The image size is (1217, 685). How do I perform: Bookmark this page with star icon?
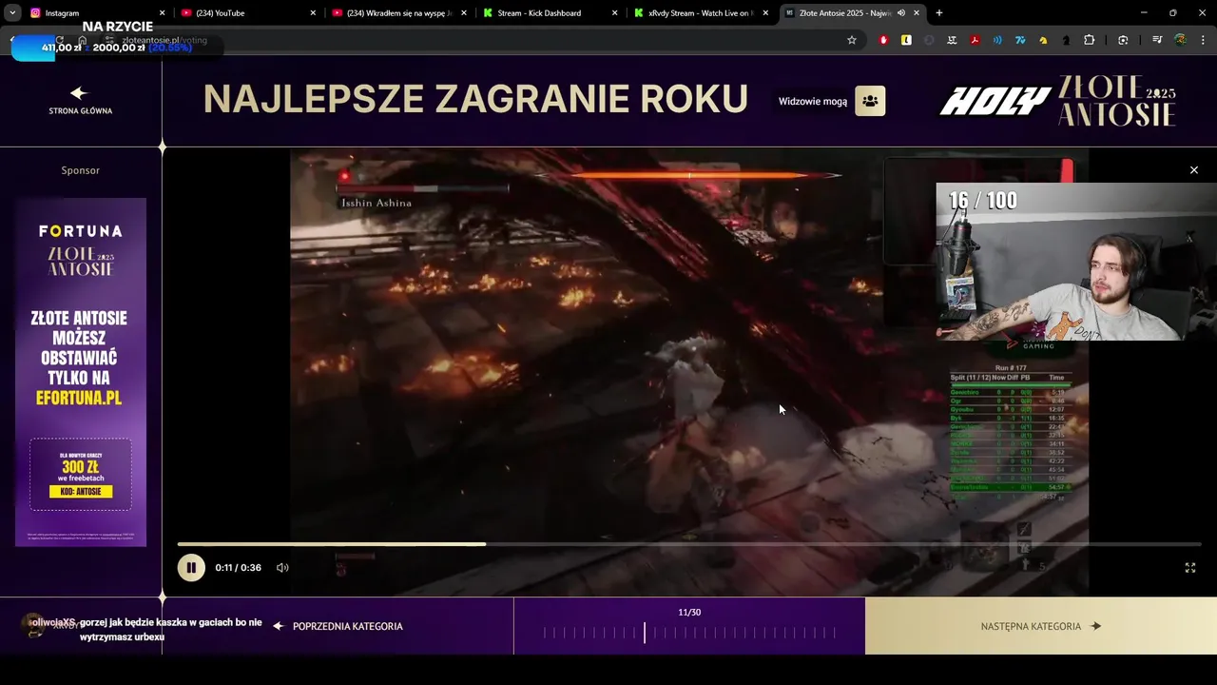[x=852, y=40]
